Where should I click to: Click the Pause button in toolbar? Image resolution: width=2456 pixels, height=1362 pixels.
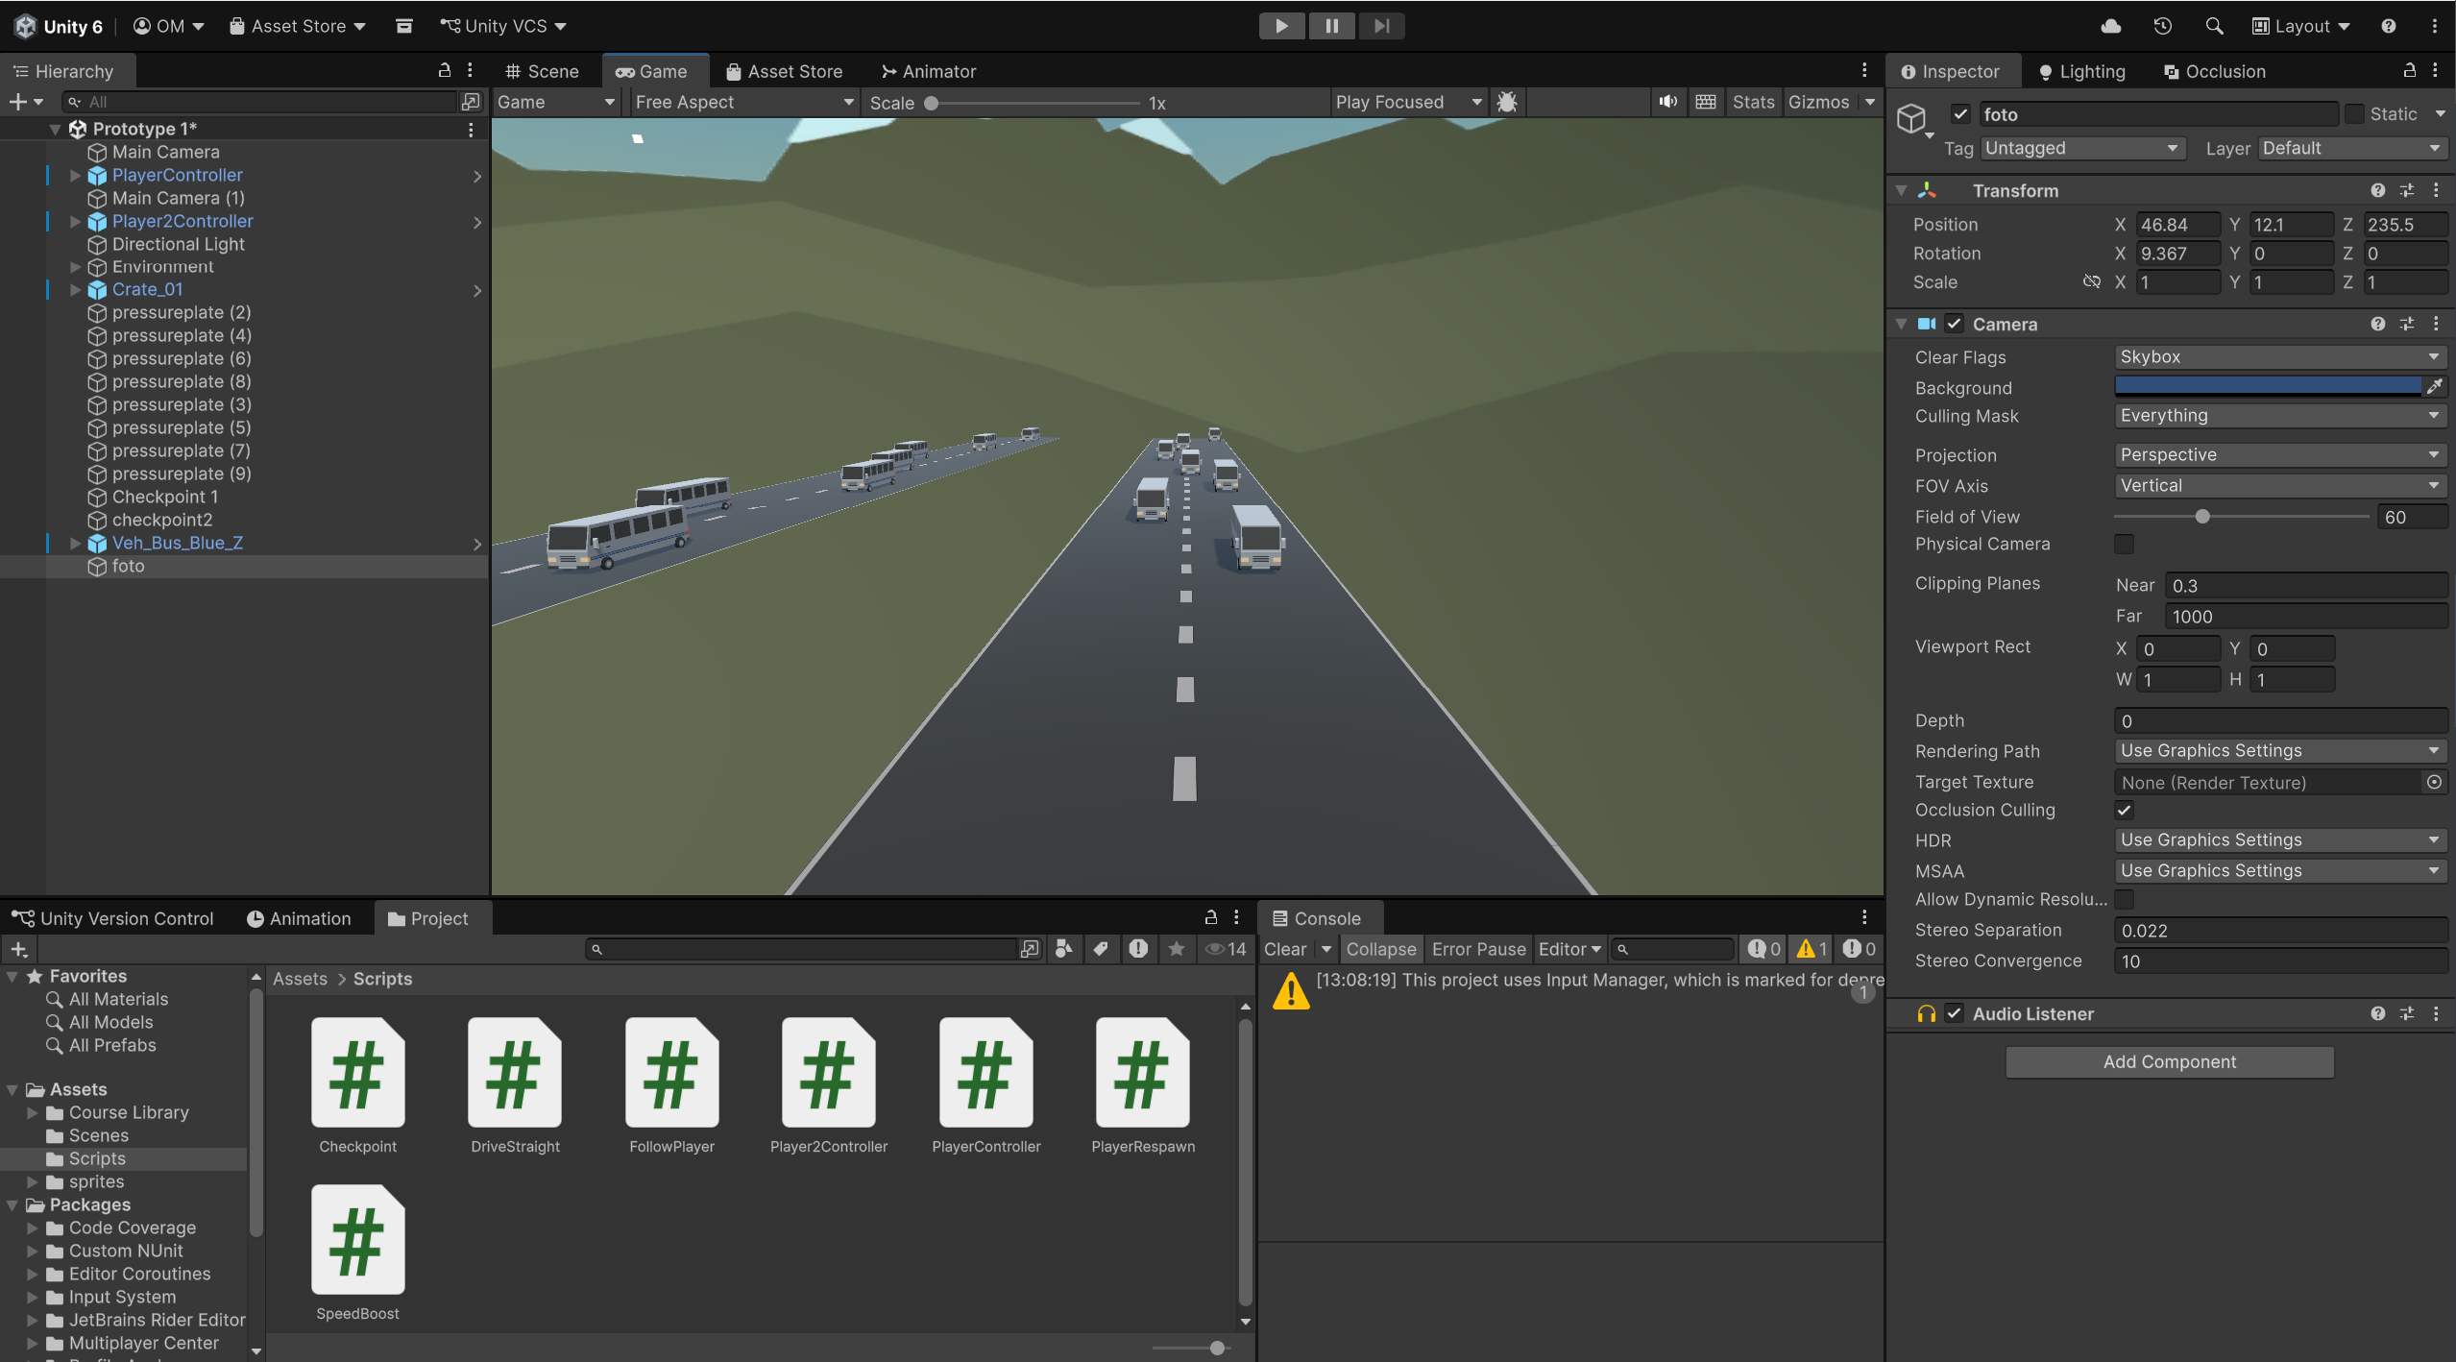coord(1331,26)
